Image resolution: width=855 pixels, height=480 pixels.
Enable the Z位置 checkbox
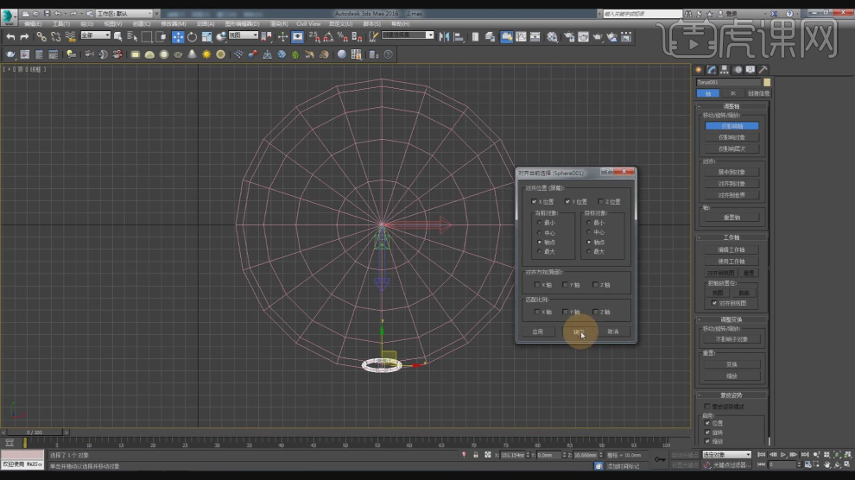click(600, 201)
